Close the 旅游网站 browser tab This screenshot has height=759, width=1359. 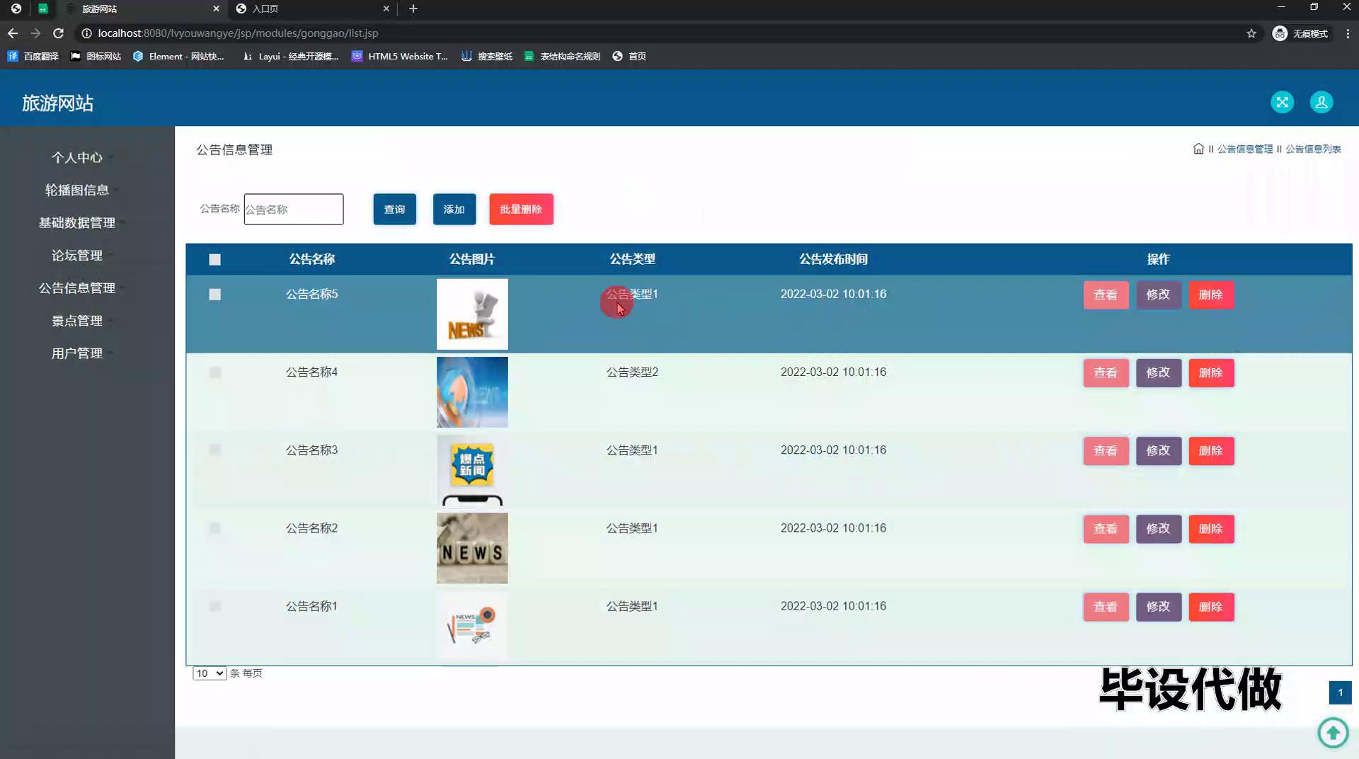216,8
